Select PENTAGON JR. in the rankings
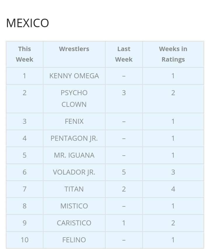This screenshot has height=249, width=210. click(74, 138)
